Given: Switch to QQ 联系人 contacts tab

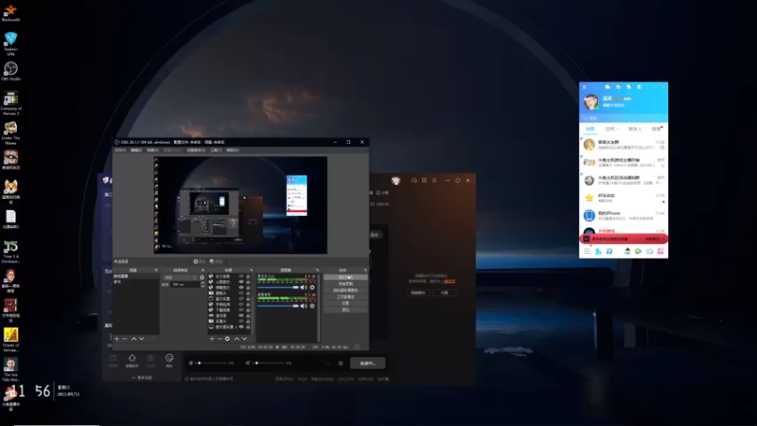Looking at the screenshot, I should (635, 129).
